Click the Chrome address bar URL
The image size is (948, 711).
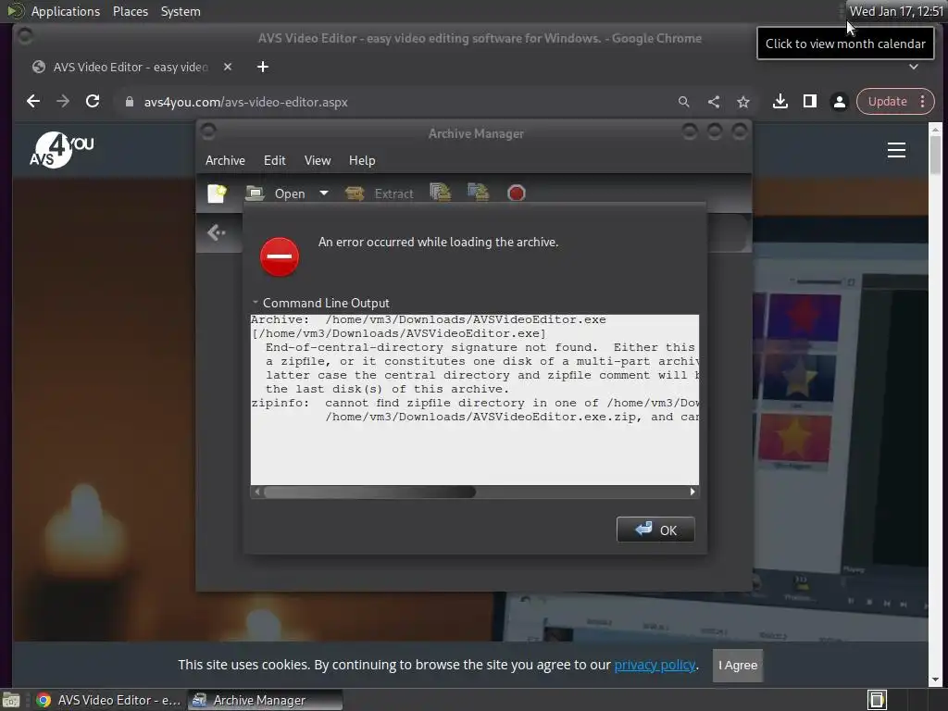coord(245,102)
